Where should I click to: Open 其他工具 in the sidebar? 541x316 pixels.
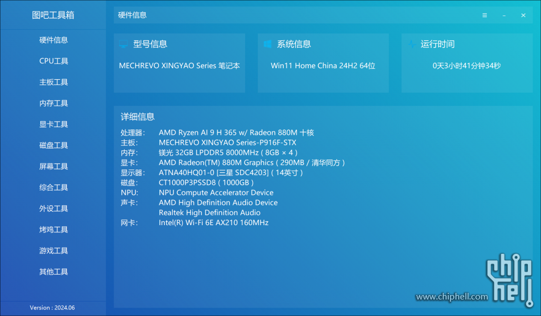point(54,271)
